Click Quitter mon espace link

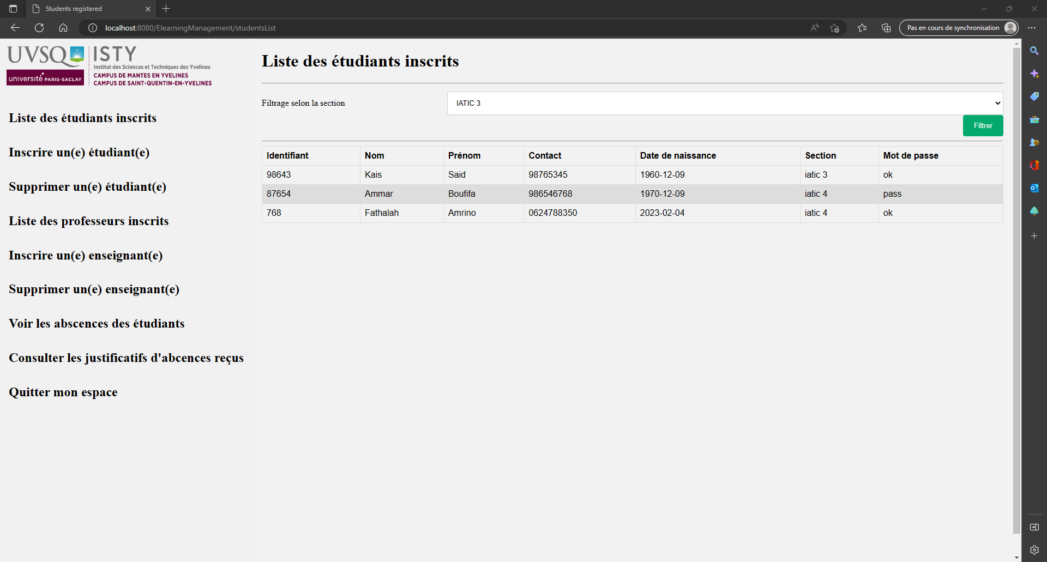tap(63, 392)
